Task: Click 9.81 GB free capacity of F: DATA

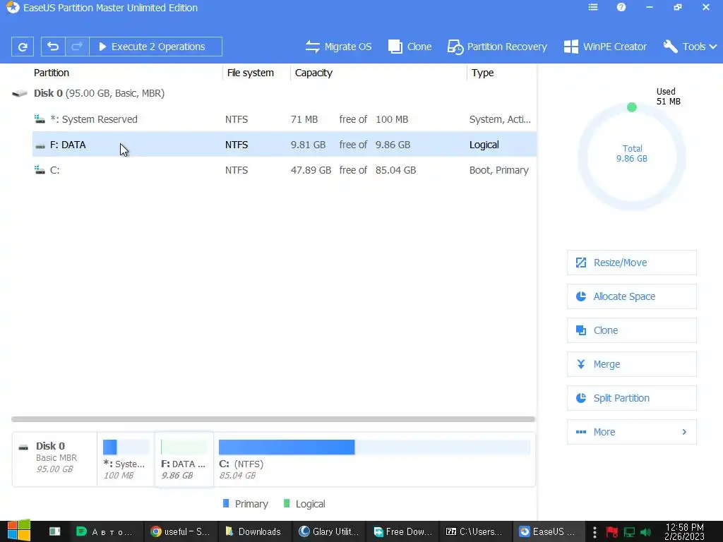Action: [x=308, y=145]
